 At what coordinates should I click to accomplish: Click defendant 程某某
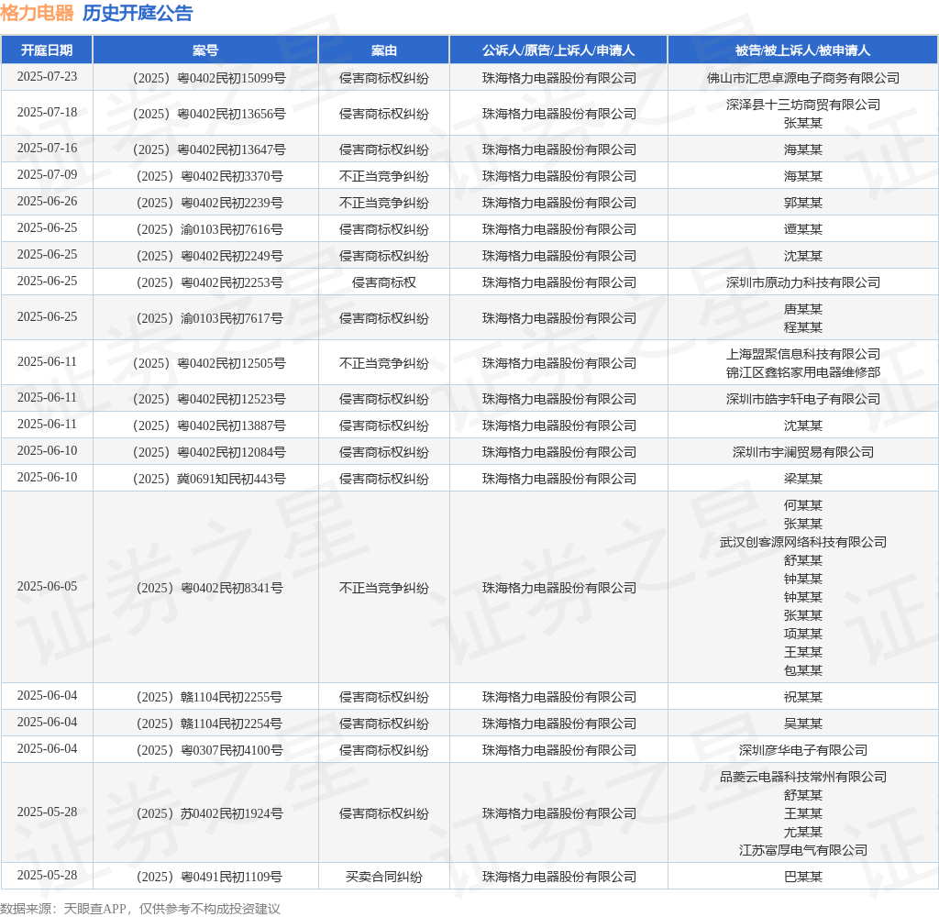(x=803, y=327)
